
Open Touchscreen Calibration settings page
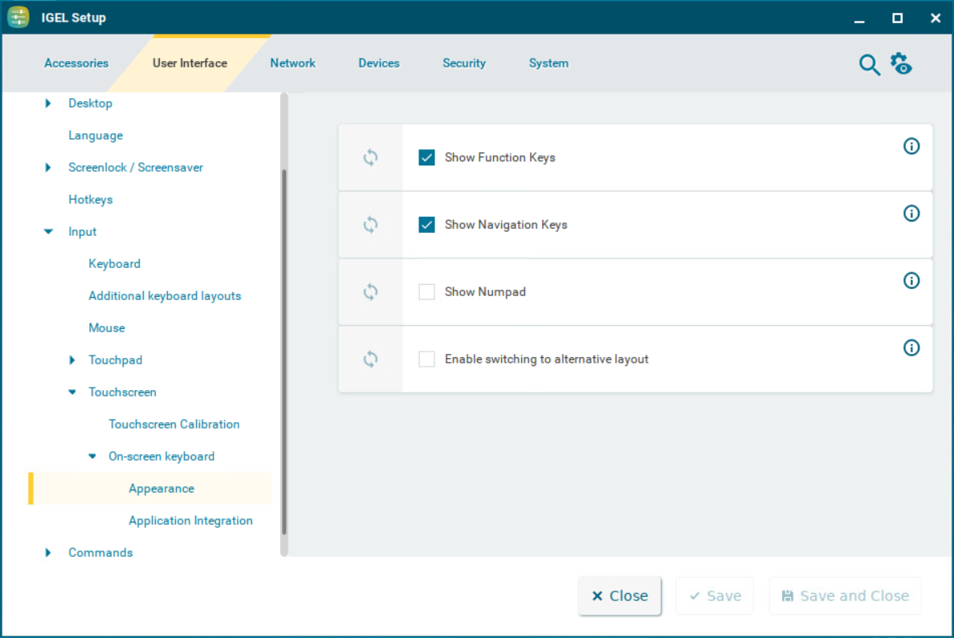point(174,425)
